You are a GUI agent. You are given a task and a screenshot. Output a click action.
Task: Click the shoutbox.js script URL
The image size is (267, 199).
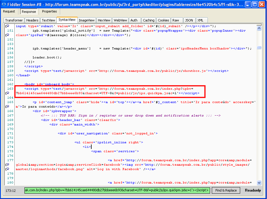point(153,71)
